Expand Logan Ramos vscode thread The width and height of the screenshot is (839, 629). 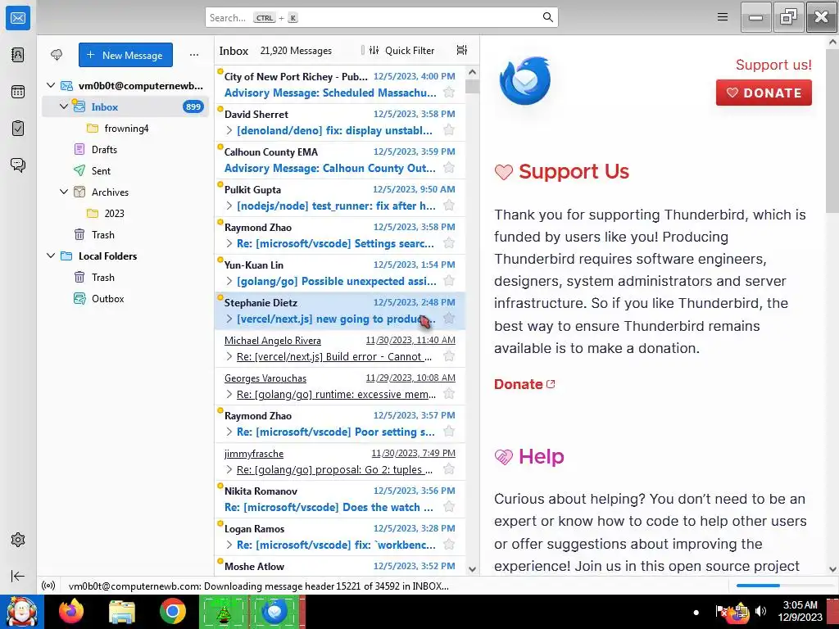(x=229, y=545)
